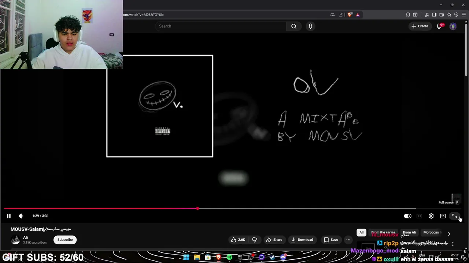
Task: Open the player settings gear
Action: coord(431,216)
